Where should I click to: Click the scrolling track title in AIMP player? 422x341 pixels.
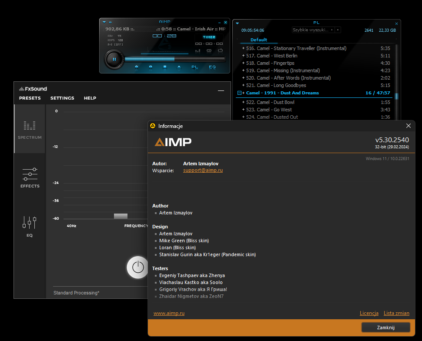click(x=165, y=29)
